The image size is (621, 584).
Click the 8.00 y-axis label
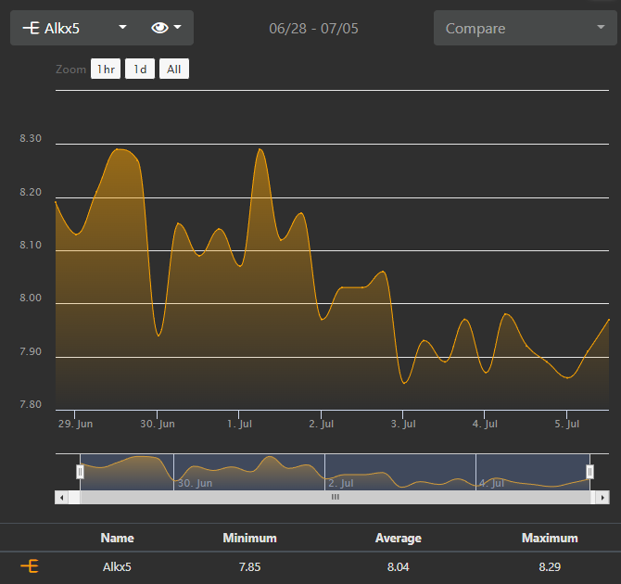31,298
